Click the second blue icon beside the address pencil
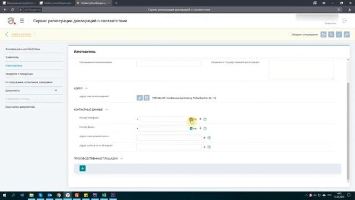This screenshot has height=200, width=355. (146, 98)
